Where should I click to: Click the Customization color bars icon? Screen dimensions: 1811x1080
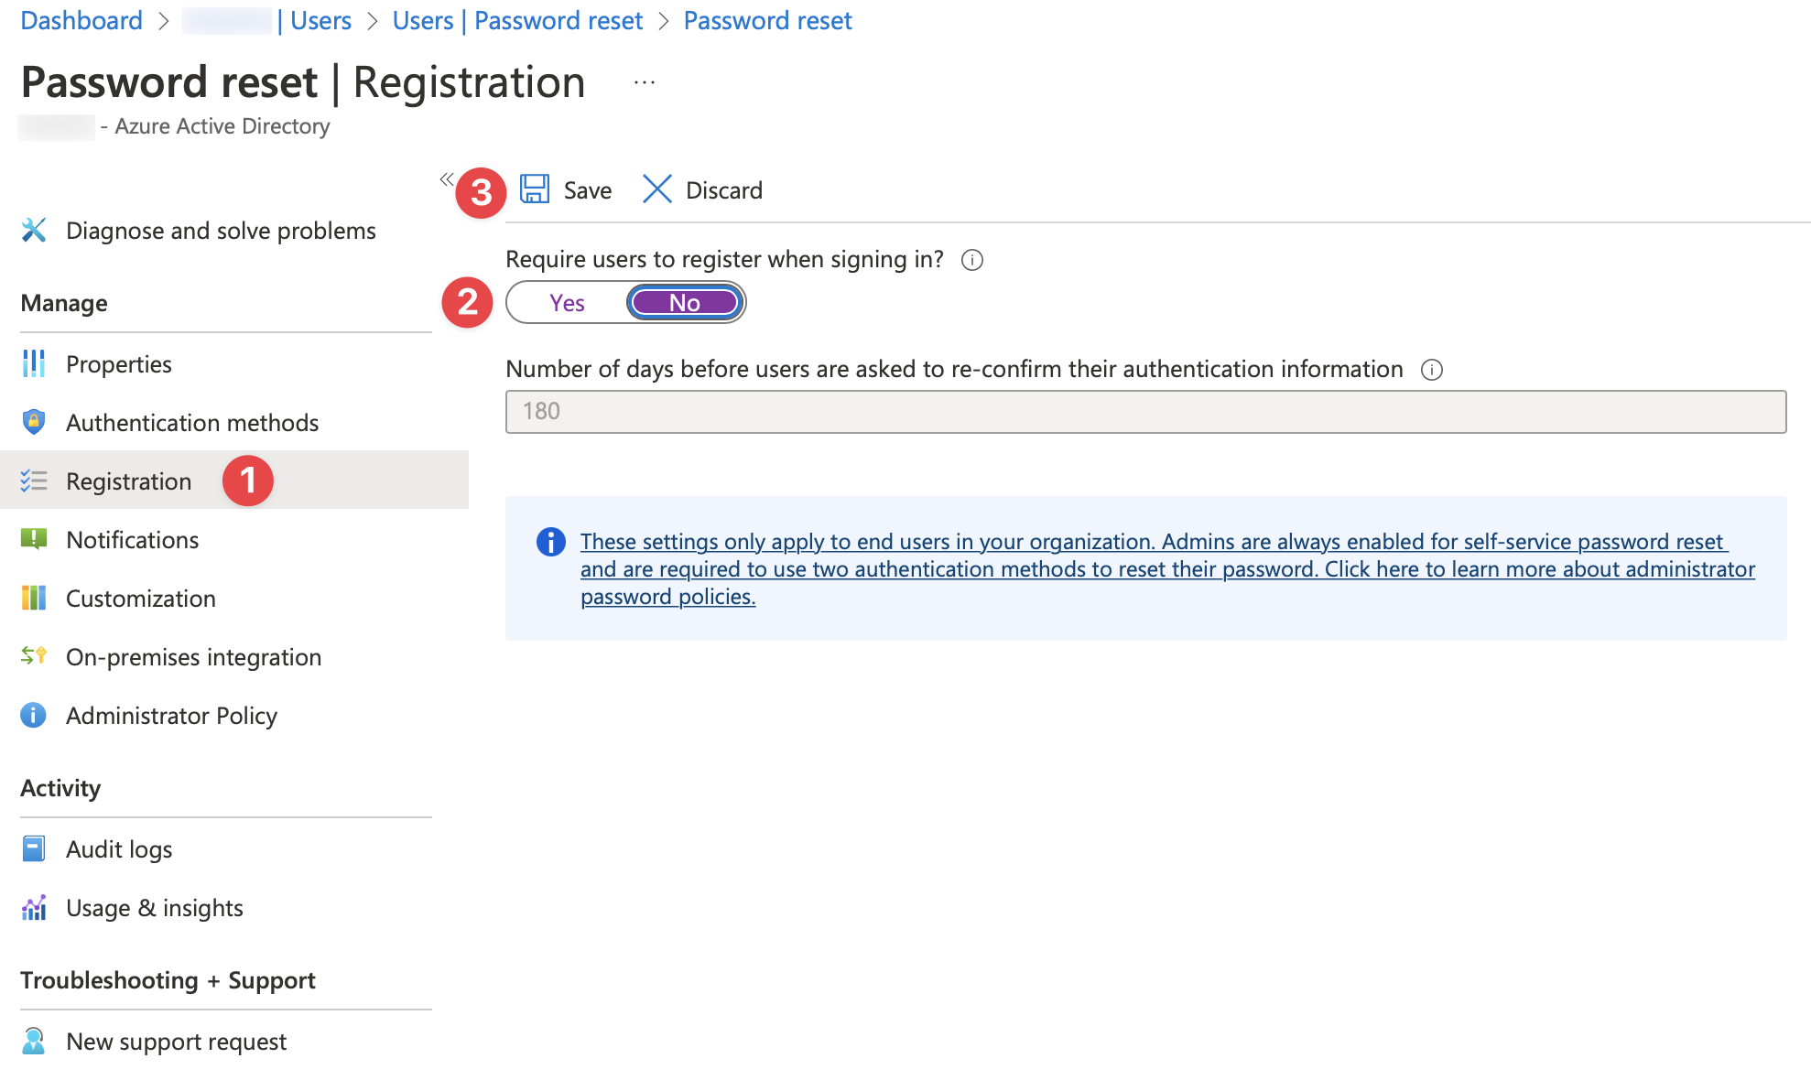[34, 598]
